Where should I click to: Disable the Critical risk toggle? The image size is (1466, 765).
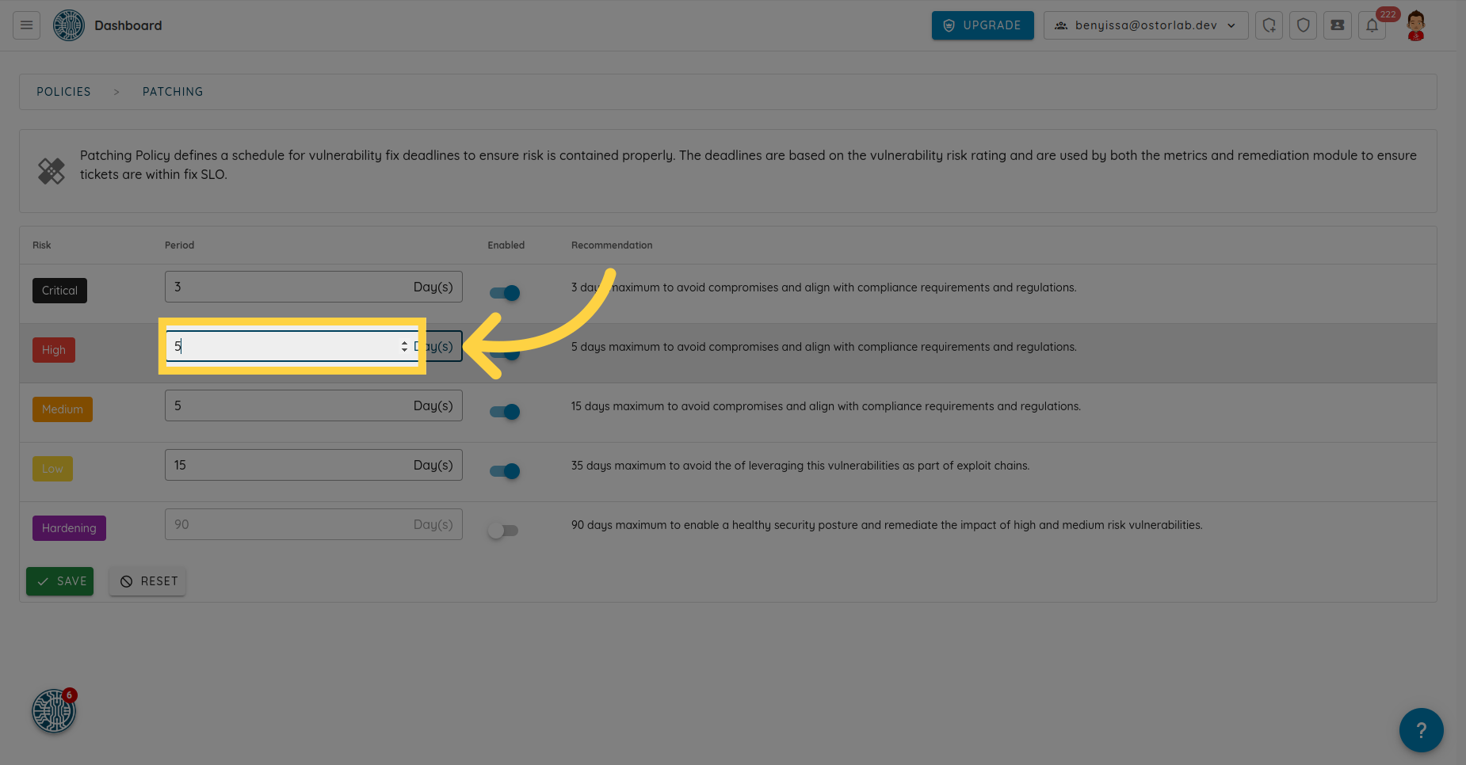505,293
